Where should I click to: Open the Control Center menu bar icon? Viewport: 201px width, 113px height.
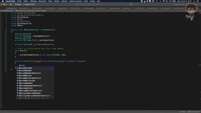198,1
